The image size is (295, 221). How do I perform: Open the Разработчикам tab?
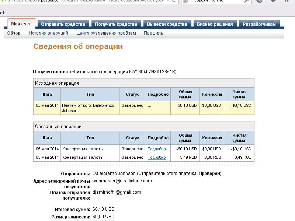pyautogui.click(x=259, y=24)
